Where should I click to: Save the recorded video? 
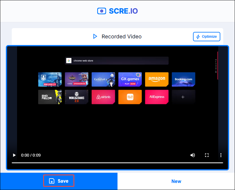[59, 181]
